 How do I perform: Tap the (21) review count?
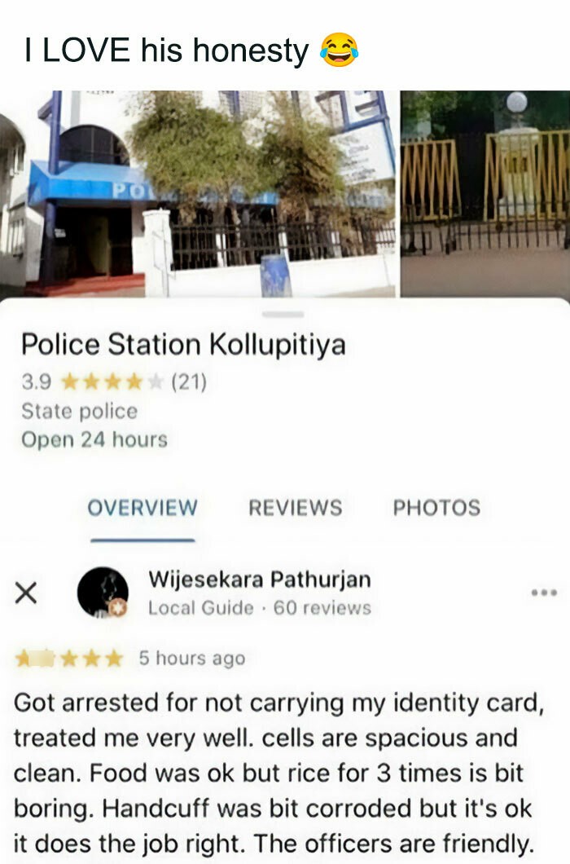coord(189,381)
